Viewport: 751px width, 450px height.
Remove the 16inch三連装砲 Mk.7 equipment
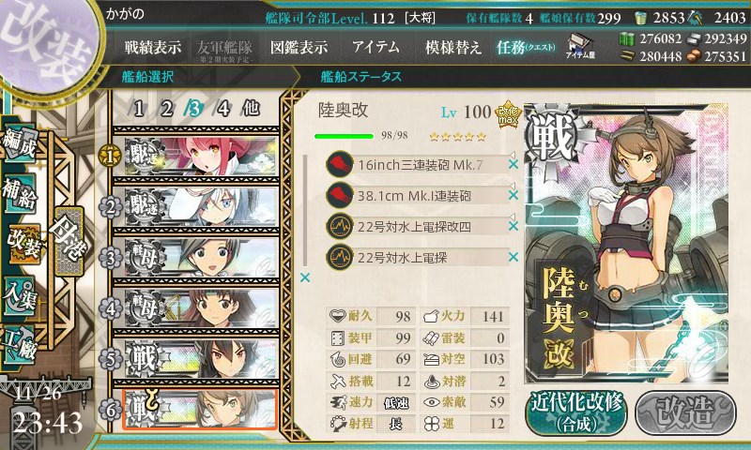click(x=513, y=164)
